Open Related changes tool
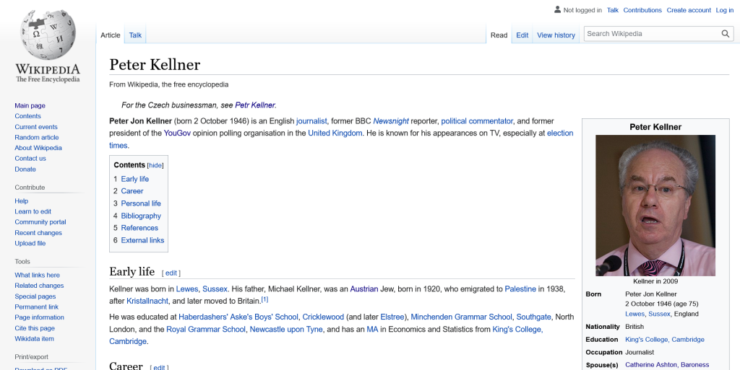 [x=39, y=286]
